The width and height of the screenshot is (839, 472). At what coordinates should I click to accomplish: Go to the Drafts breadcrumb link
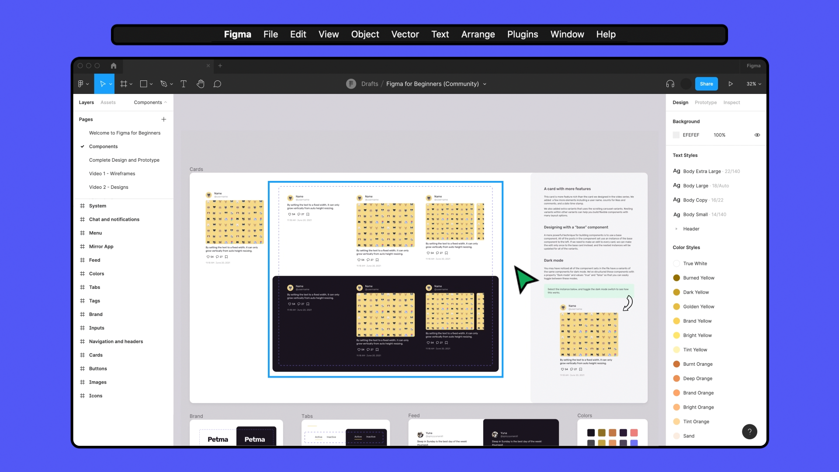click(370, 84)
